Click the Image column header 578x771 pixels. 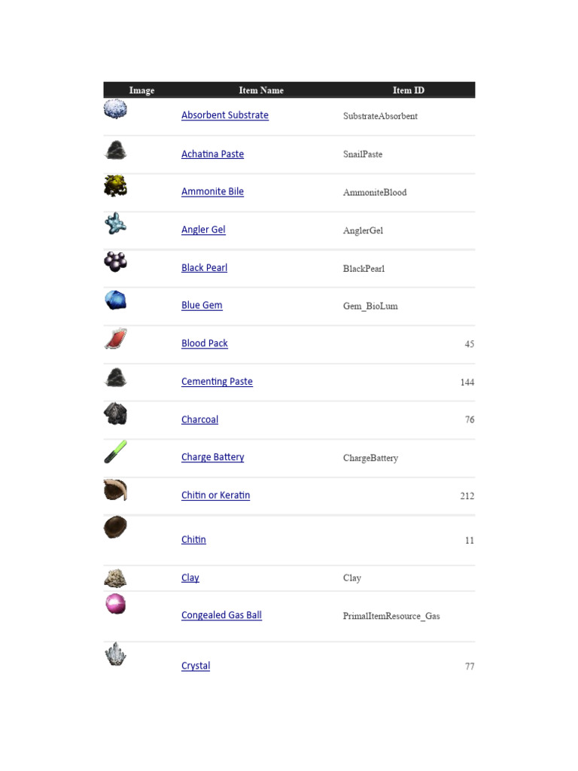coord(141,90)
